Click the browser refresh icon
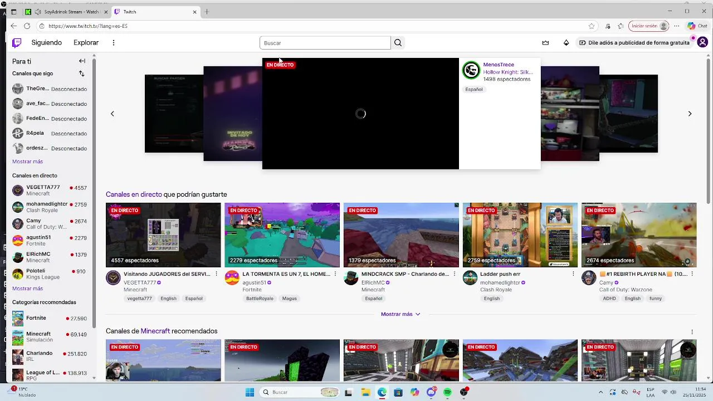The width and height of the screenshot is (713, 401). tap(27, 26)
